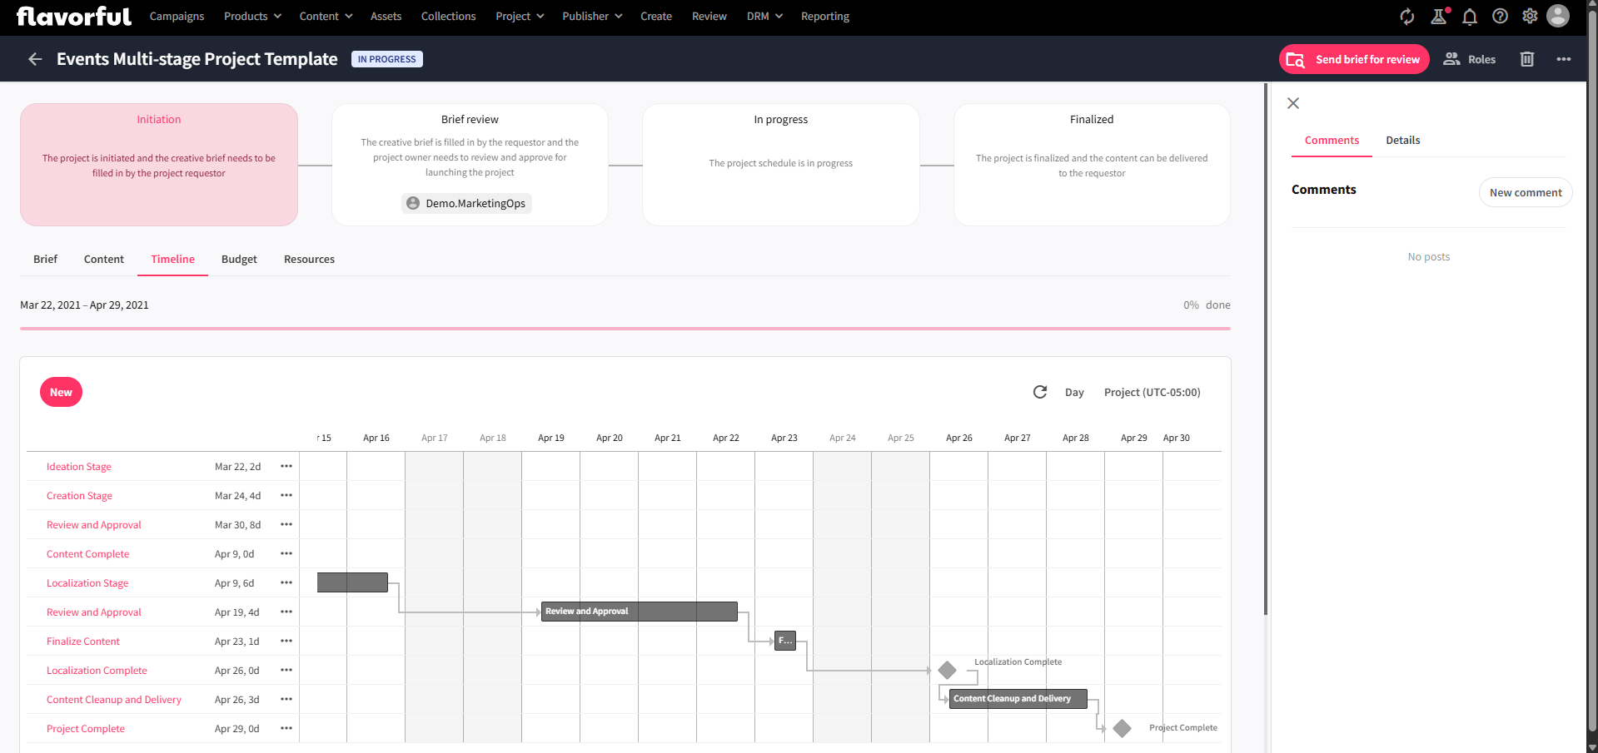
Task: Open the experiments flask icon
Action: pyautogui.click(x=1438, y=16)
